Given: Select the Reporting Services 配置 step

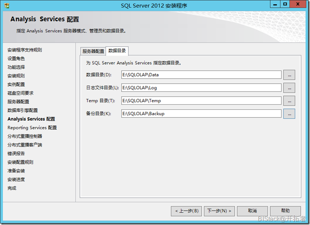Looking at the screenshot, I should coord(32,128).
